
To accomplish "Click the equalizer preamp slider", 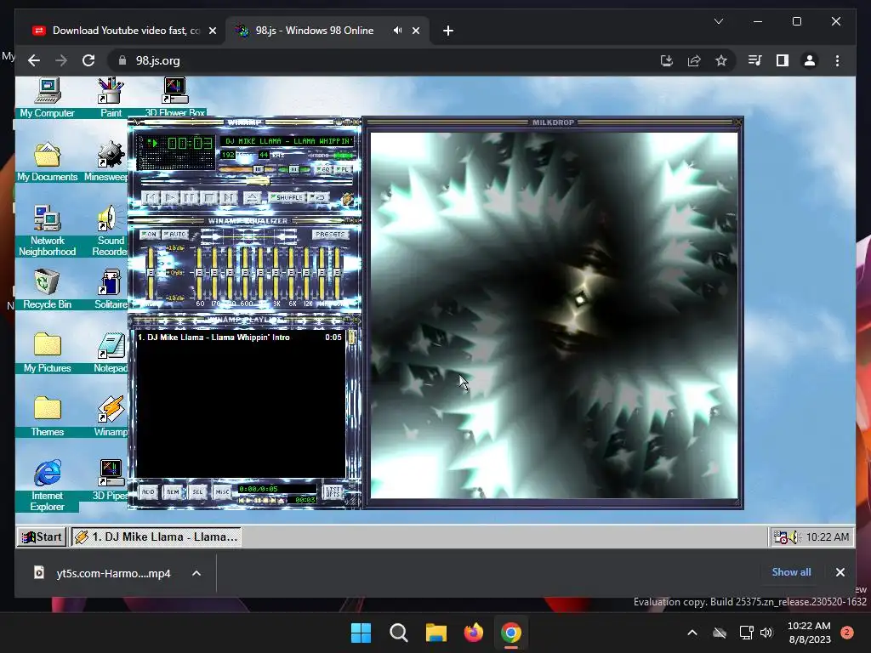I will pyautogui.click(x=151, y=273).
